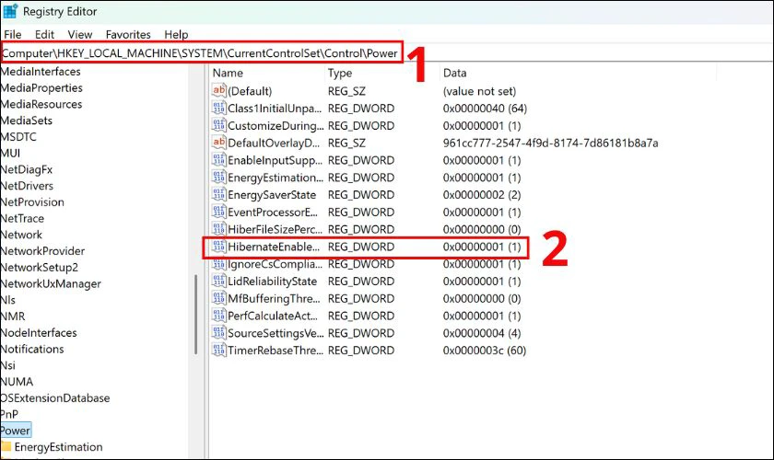This screenshot has width=774, height=460.
Task: Click the tree pane vertical scrollbar thumb
Action: click(x=196, y=314)
